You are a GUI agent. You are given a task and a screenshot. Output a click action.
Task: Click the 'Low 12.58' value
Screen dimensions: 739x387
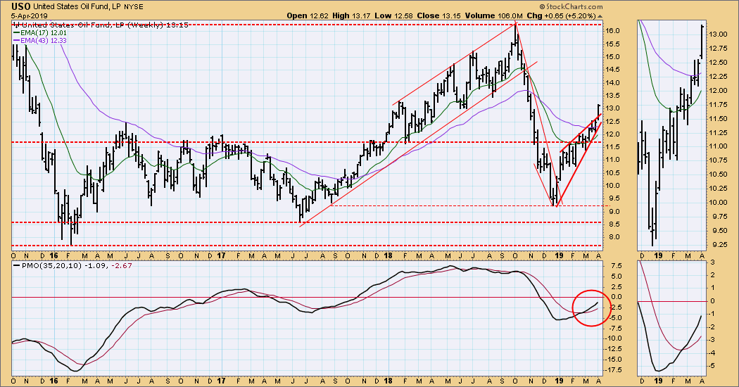point(394,15)
